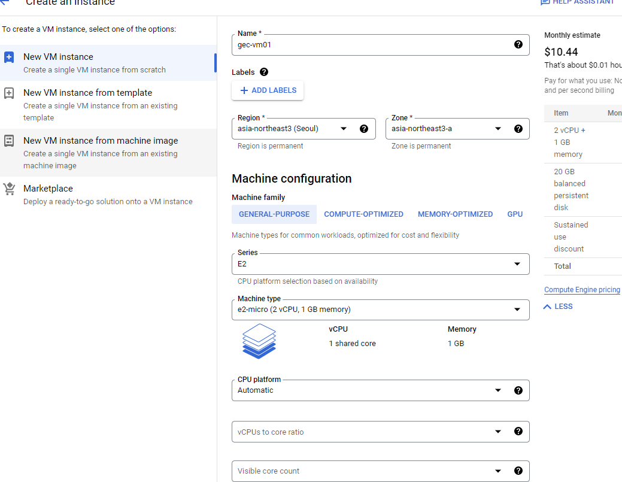Click the $10.44 monthly estimate amount
622x482 pixels.
561,52
